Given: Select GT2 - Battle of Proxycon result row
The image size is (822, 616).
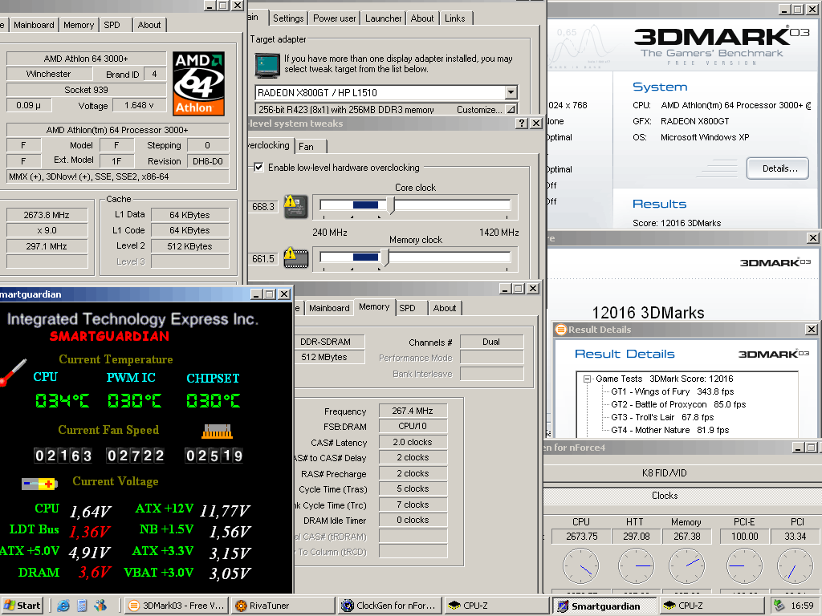Looking at the screenshot, I should 678,404.
